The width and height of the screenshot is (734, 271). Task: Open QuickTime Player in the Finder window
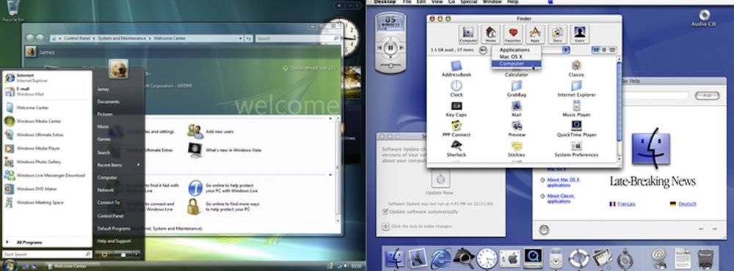tap(576, 129)
